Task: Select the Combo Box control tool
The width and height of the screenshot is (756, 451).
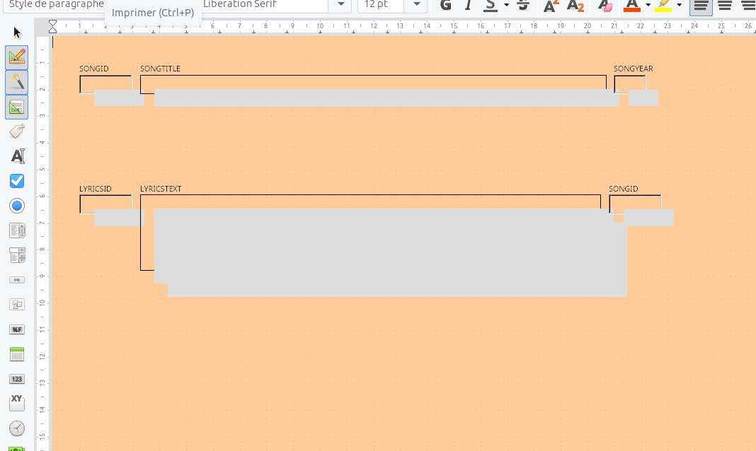Action: pos(18,256)
